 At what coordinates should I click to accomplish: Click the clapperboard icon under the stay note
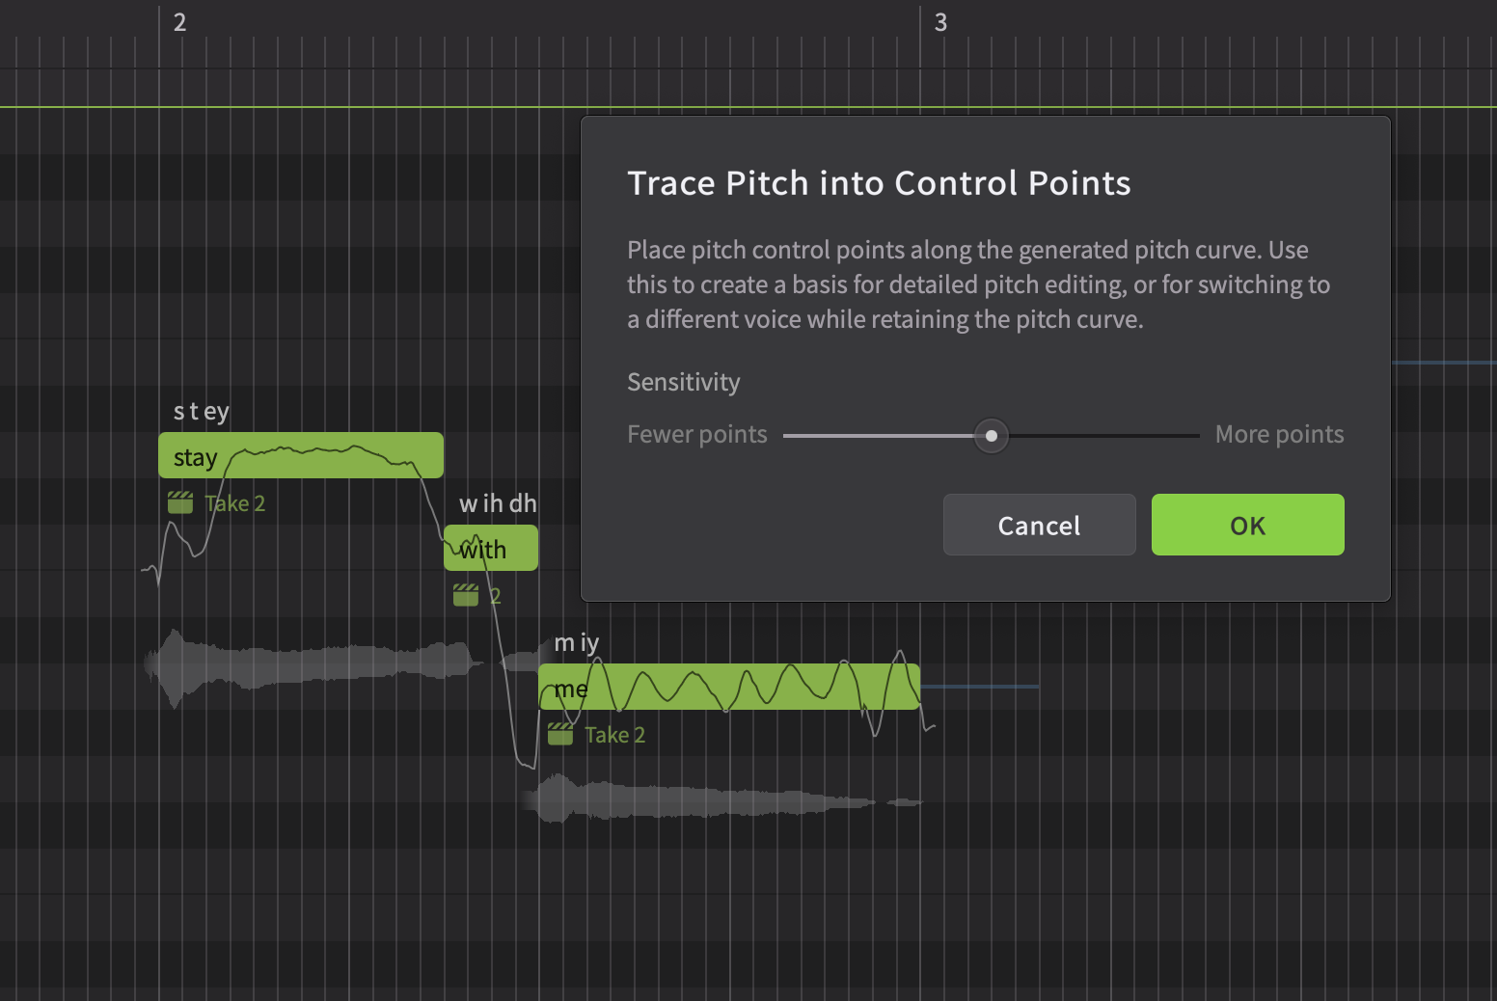(x=180, y=502)
